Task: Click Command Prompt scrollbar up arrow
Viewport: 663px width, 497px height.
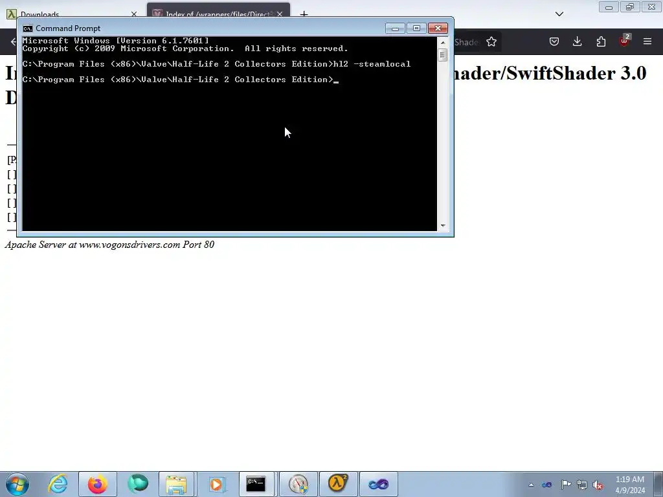Action: [443, 43]
